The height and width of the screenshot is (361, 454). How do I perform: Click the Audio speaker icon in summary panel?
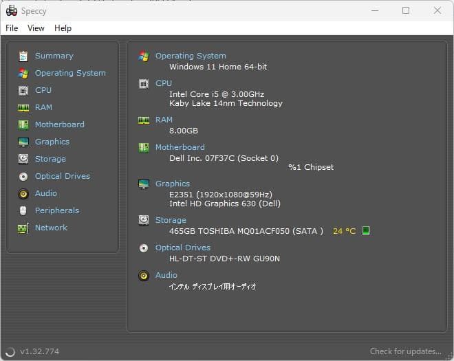tap(144, 276)
